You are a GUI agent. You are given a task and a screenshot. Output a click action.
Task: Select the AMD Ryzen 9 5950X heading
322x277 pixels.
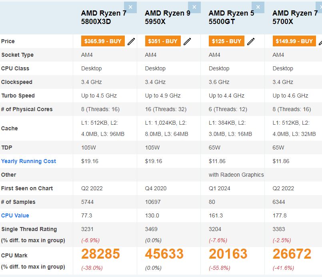pyautogui.click(x=168, y=17)
